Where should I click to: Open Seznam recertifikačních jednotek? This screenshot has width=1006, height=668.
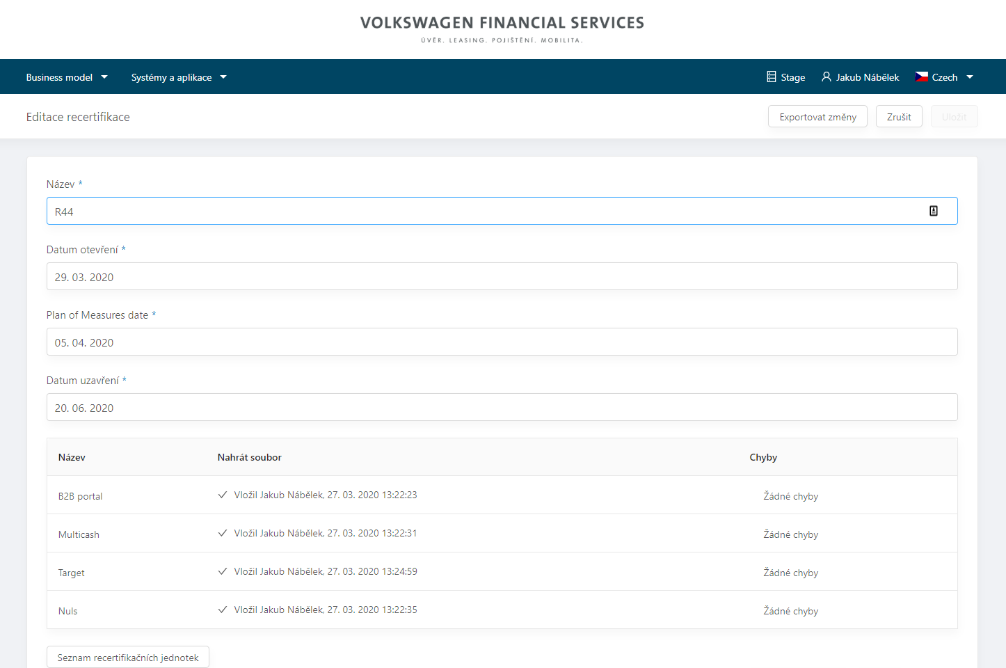[x=127, y=656]
